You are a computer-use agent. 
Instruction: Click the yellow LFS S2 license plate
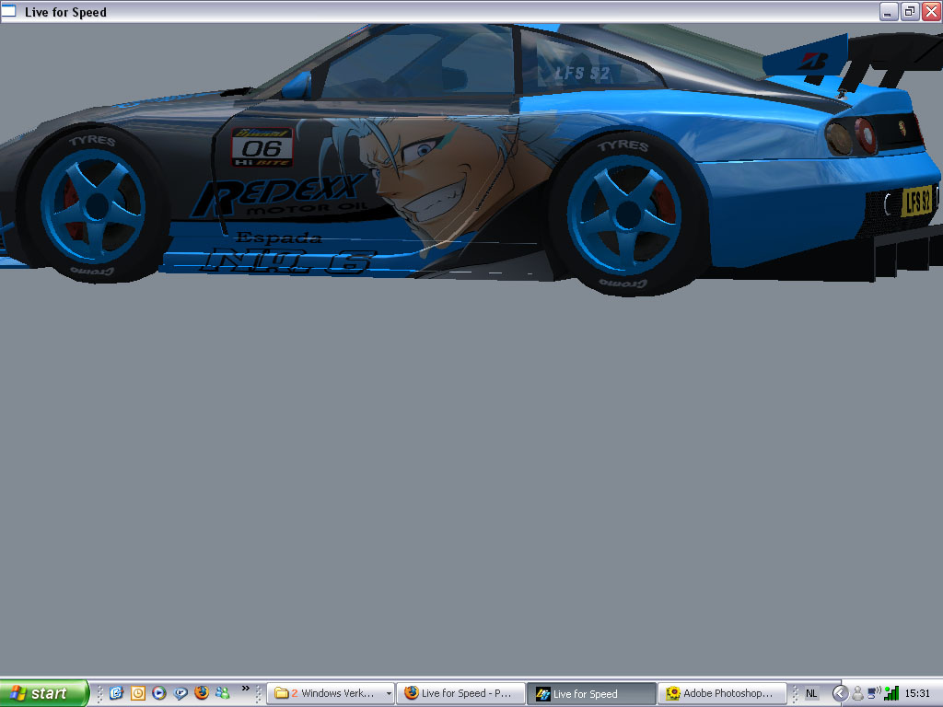coord(916,201)
